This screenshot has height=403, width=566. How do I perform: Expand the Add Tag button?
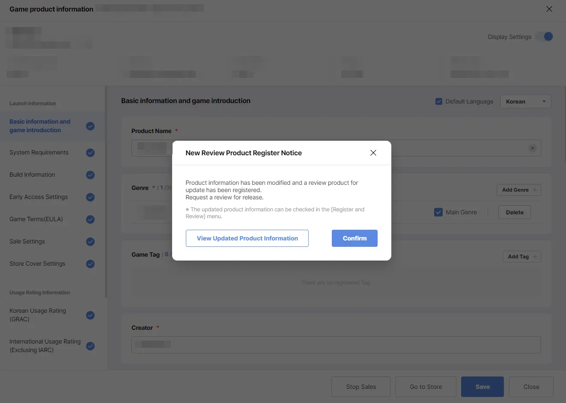tap(522, 257)
